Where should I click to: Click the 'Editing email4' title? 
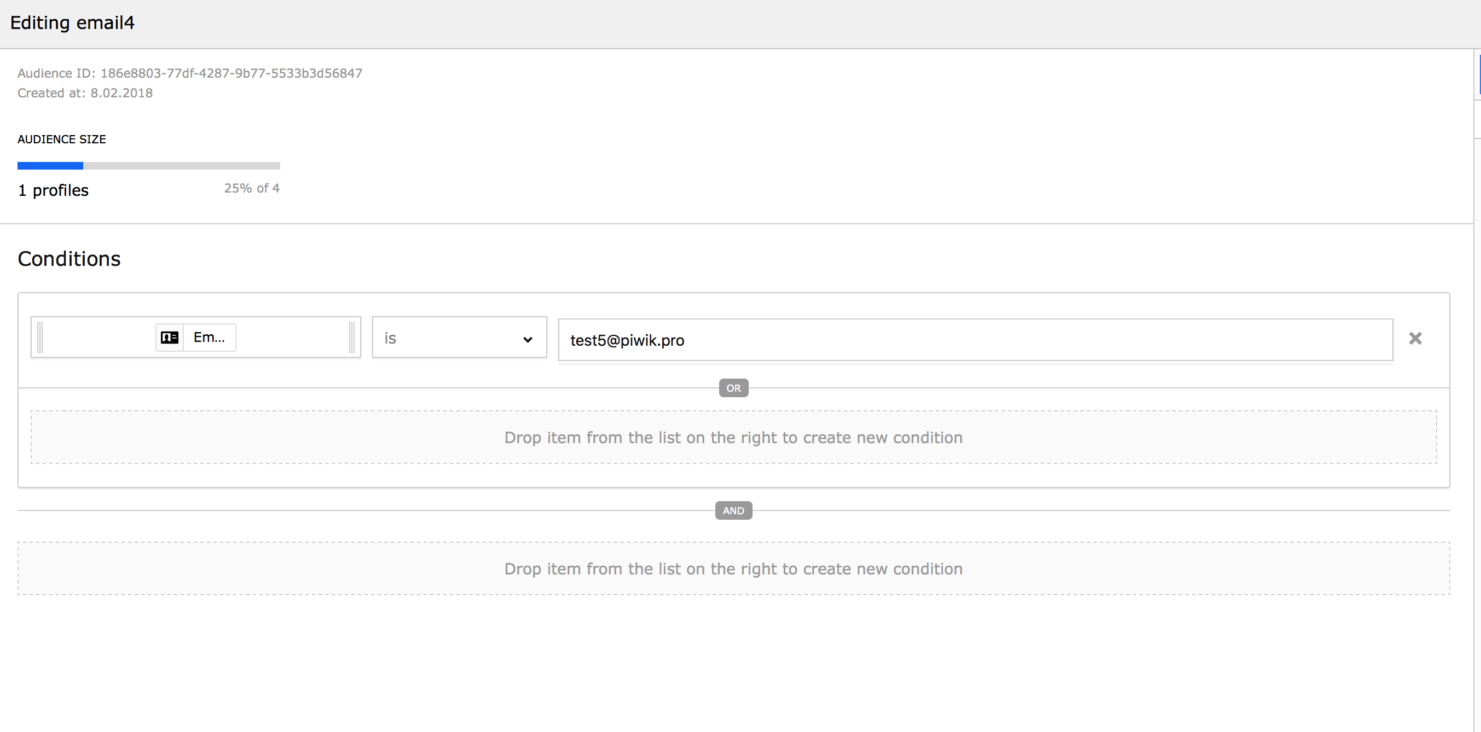72,22
